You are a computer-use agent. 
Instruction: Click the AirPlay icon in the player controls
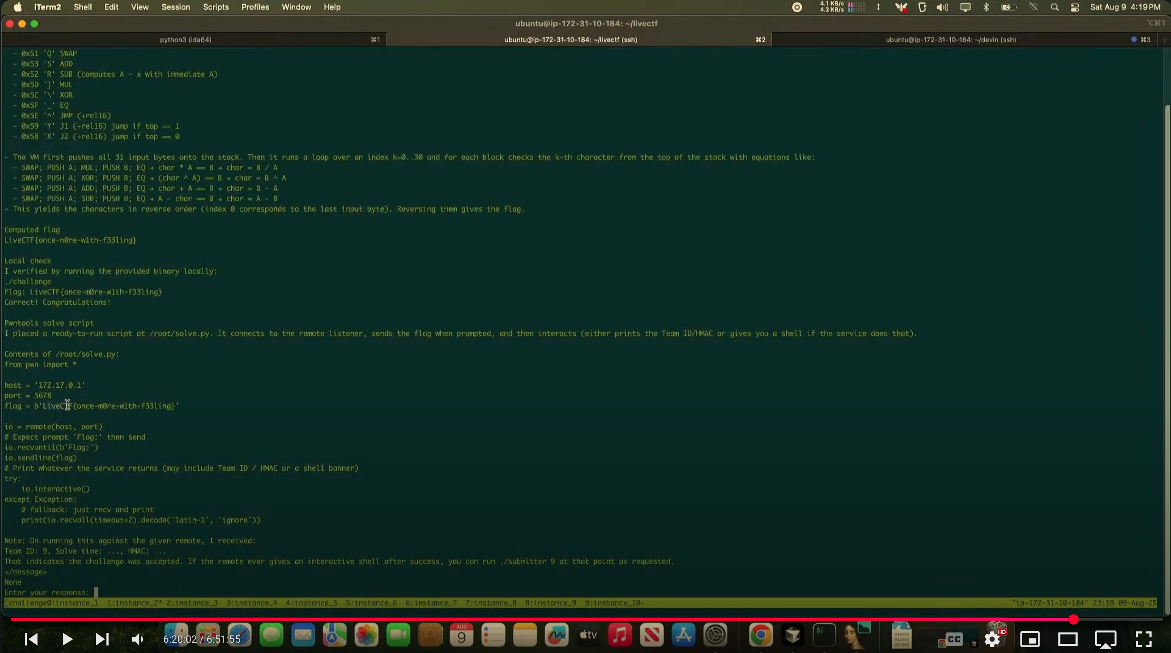pyautogui.click(x=1105, y=639)
